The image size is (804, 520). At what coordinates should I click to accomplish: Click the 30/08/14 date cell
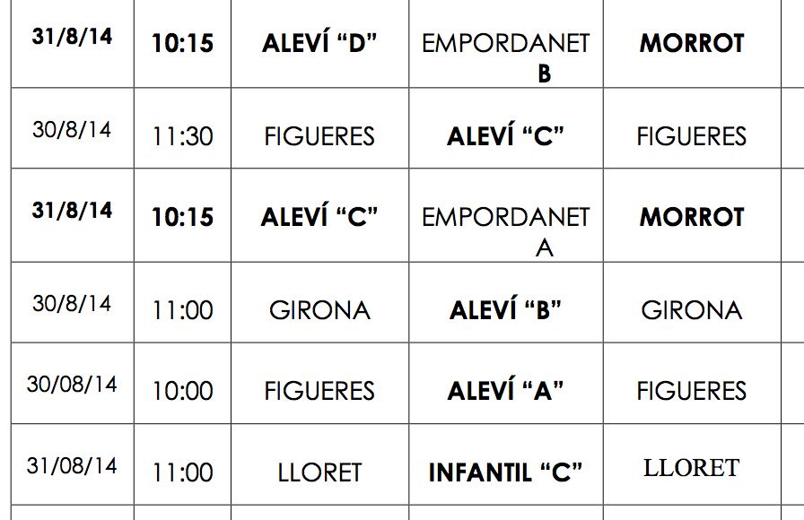point(72,384)
